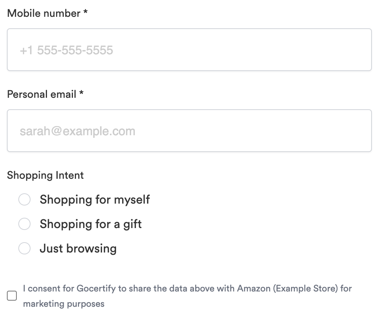378x314 pixels.
Task: Click the sarah@example.com placeholder text
Action: point(78,131)
